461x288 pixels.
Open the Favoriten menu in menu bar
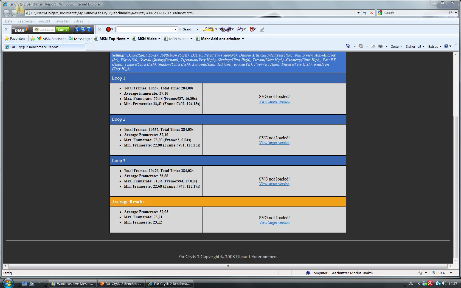62,21
